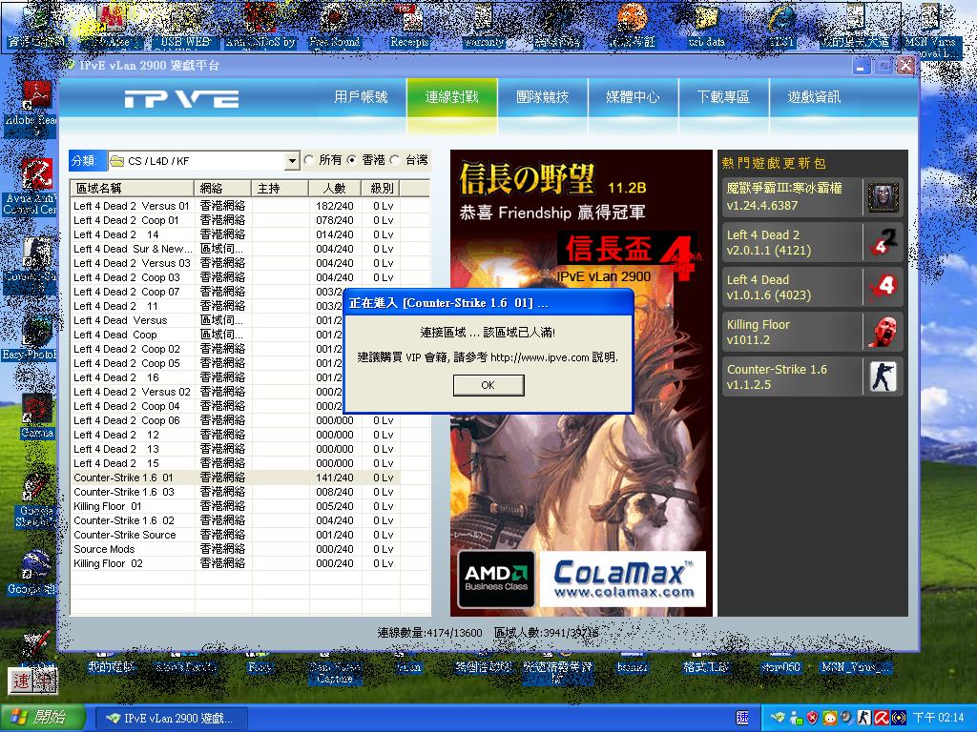977x732 pixels.
Task: Select the Counter-Strike 1.6 03 room row
Action: click(124, 492)
